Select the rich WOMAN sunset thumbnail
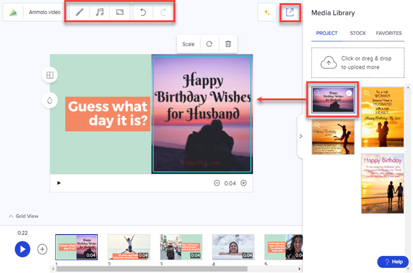The image size is (413, 273). pos(383,117)
